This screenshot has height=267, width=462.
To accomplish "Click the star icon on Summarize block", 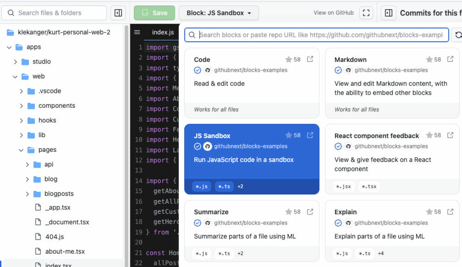I will pos(289,212).
